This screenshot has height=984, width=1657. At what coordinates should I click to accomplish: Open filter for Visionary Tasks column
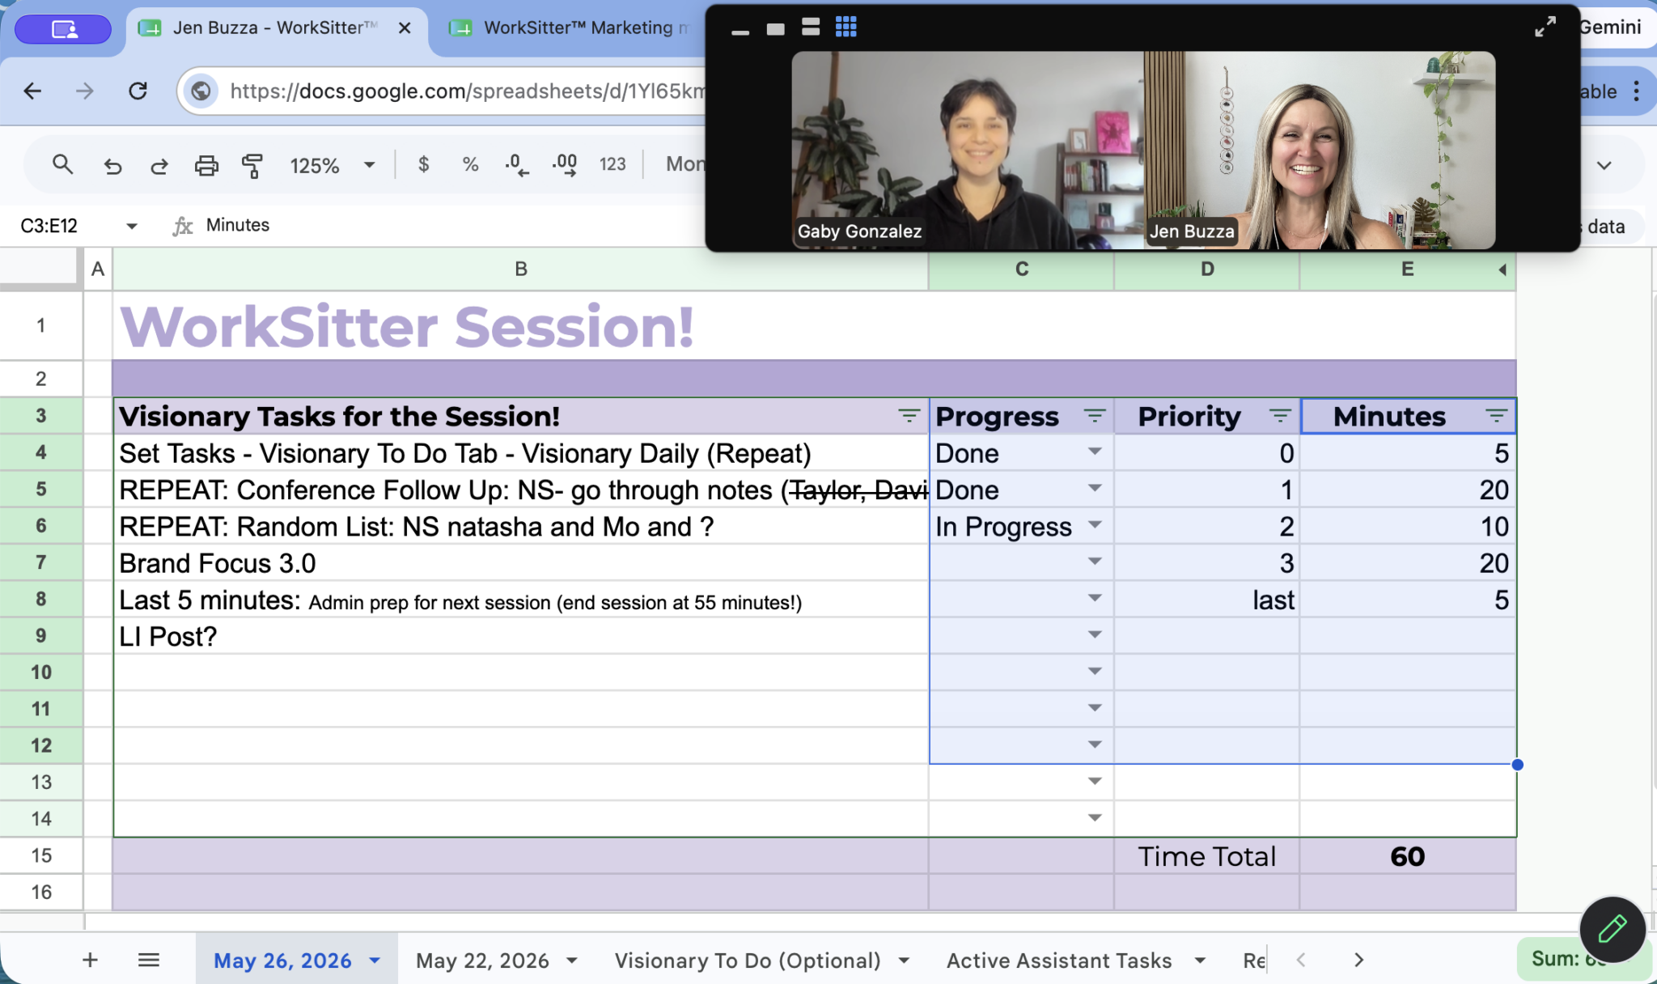(x=909, y=416)
